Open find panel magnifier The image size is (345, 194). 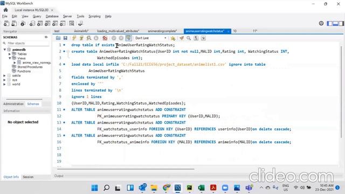coord(189,38)
